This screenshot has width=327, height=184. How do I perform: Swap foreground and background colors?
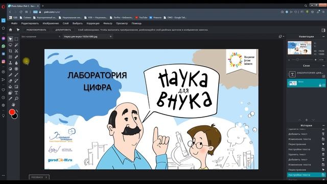point(17,111)
